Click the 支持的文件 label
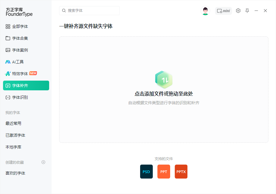Viewport: 276px width, 194px height. (x=164, y=159)
